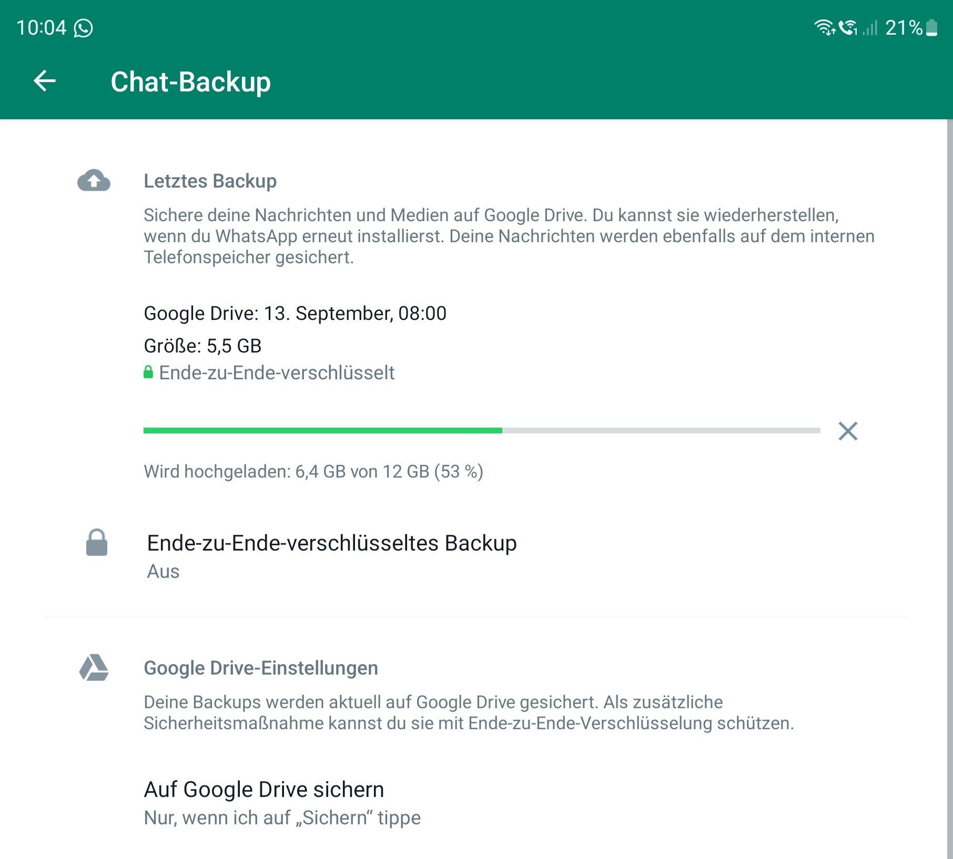The image size is (953, 859).
Task: Tap the grey padlock icon
Action: click(97, 542)
